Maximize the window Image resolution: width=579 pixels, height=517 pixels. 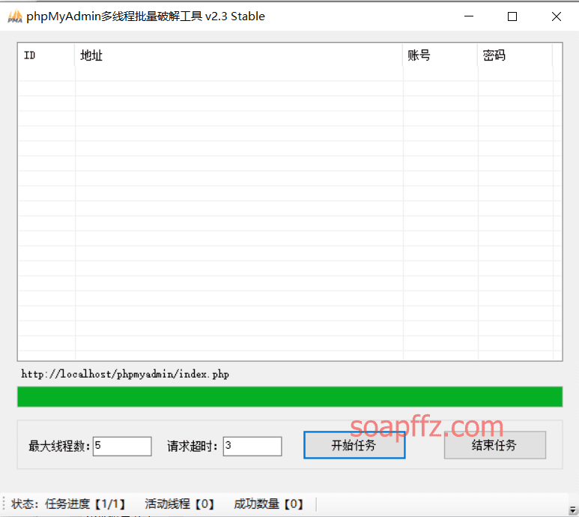click(x=512, y=16)
